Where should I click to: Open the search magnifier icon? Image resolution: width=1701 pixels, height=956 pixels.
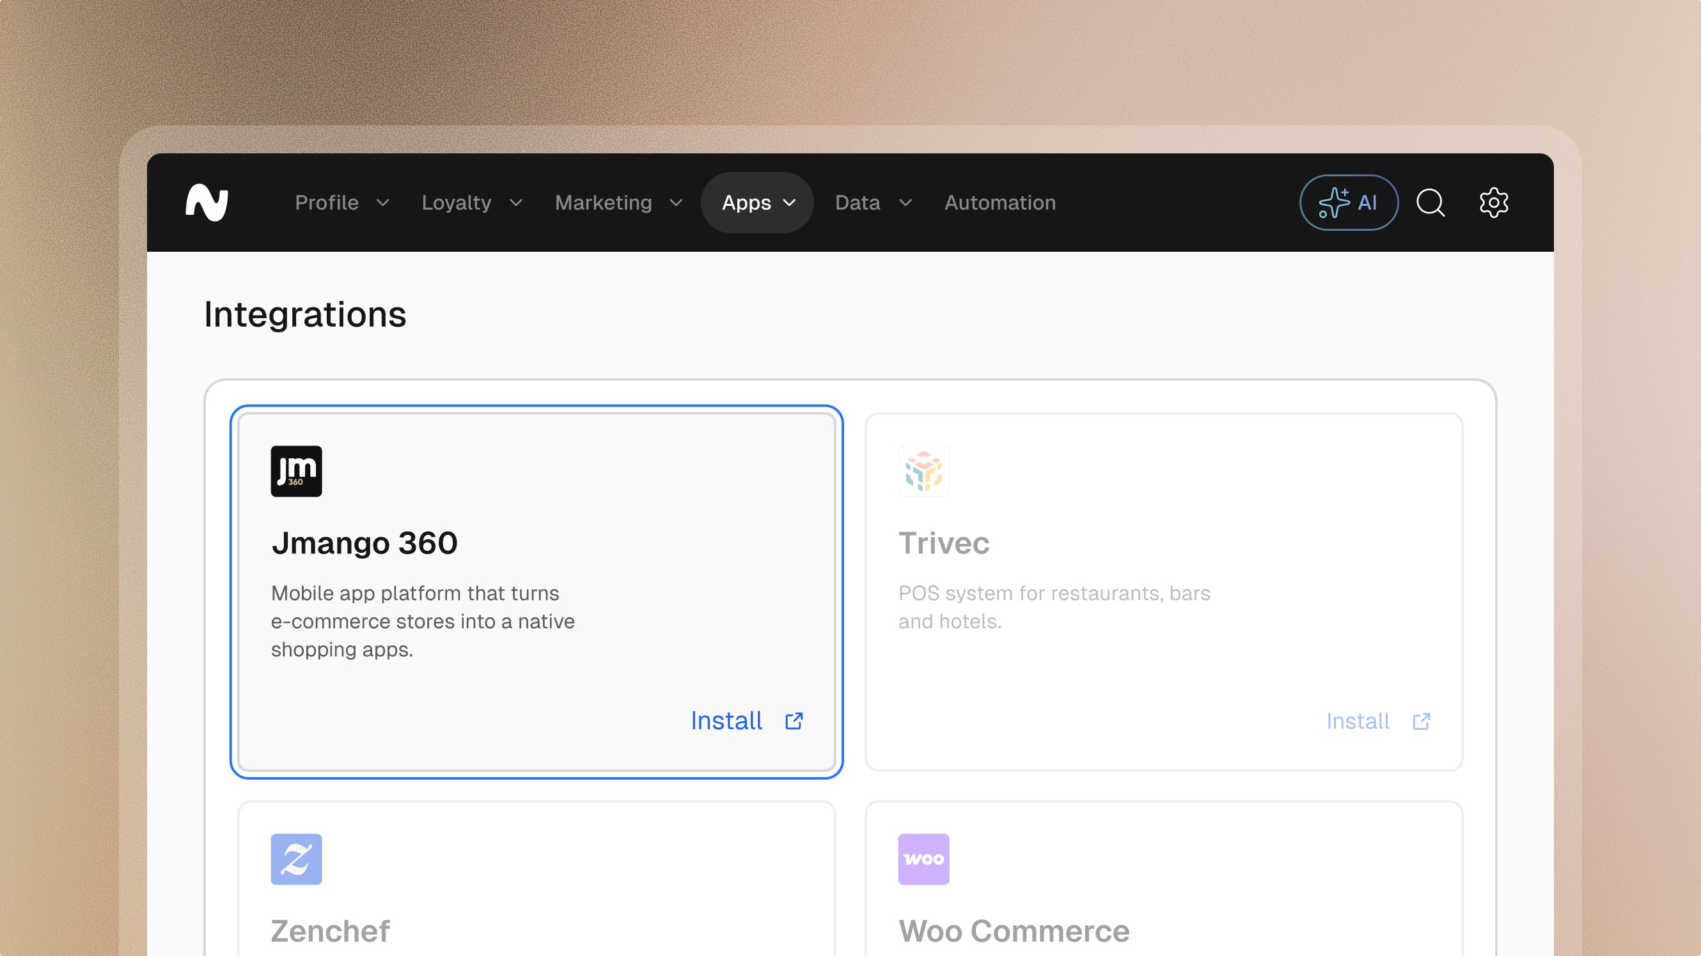[x=1431, y=203]
